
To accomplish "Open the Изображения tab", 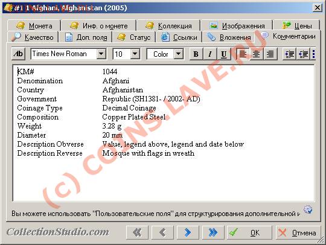I will click(237, 26).
